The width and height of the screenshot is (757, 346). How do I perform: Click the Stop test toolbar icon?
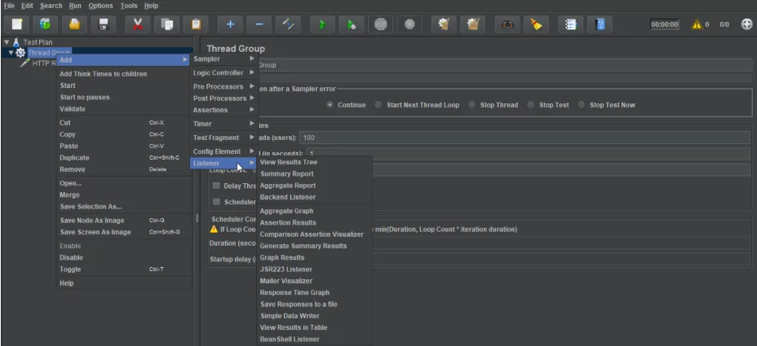(380, 24)
